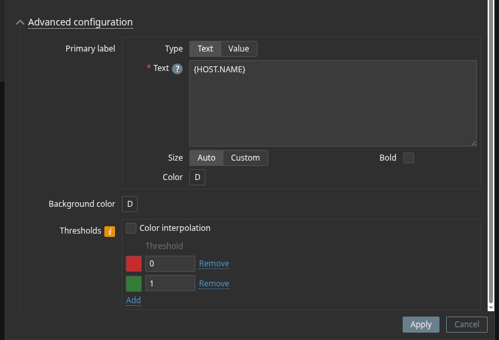The height and width of the screenshot is (340, 499).
Task: Select Text as primary label type
Action: coord(205,49)
